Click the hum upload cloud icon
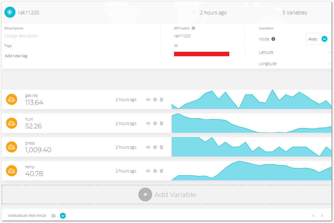 12,123
